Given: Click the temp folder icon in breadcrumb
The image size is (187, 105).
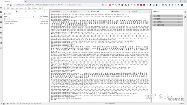Looking at the screenshot, I should point(5,14).
